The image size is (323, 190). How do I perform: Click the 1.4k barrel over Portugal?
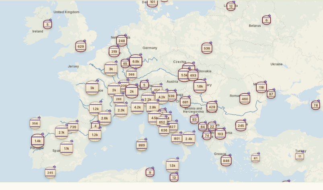click(38, 141)
